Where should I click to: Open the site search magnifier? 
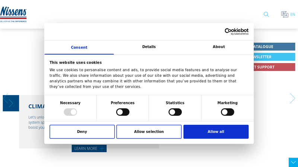click(266, 14)
